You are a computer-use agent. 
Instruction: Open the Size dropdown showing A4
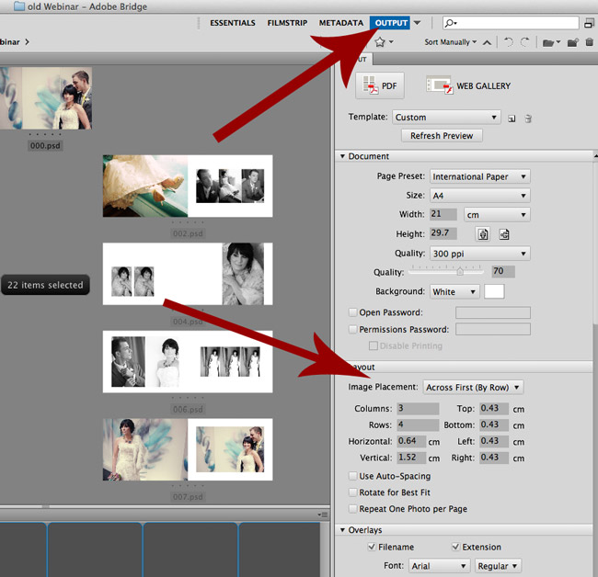pos(479,196)
